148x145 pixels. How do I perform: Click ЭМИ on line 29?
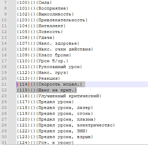[x=81, y=131]
